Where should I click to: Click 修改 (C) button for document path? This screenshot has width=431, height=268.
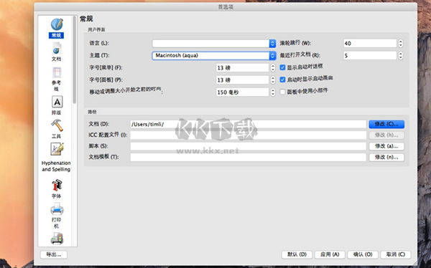(386, 124)
